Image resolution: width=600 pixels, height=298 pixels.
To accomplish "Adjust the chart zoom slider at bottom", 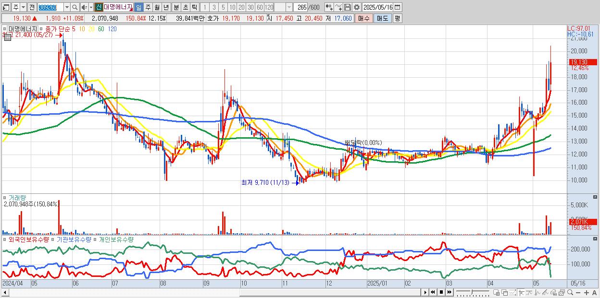I will (473, 292).
